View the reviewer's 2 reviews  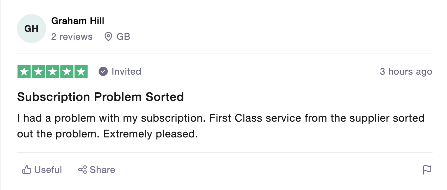coord(72,36)
